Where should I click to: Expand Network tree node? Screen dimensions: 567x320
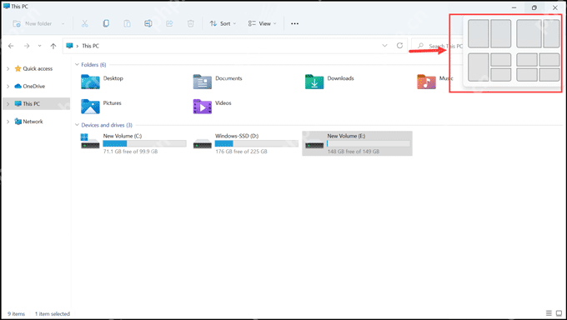click(8, 122)
